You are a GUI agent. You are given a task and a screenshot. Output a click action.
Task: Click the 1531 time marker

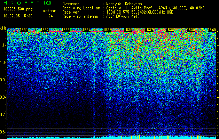[24, 30]
